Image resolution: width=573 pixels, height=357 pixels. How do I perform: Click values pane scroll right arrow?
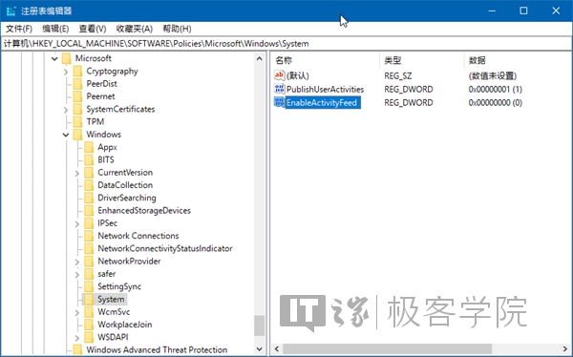565,348
